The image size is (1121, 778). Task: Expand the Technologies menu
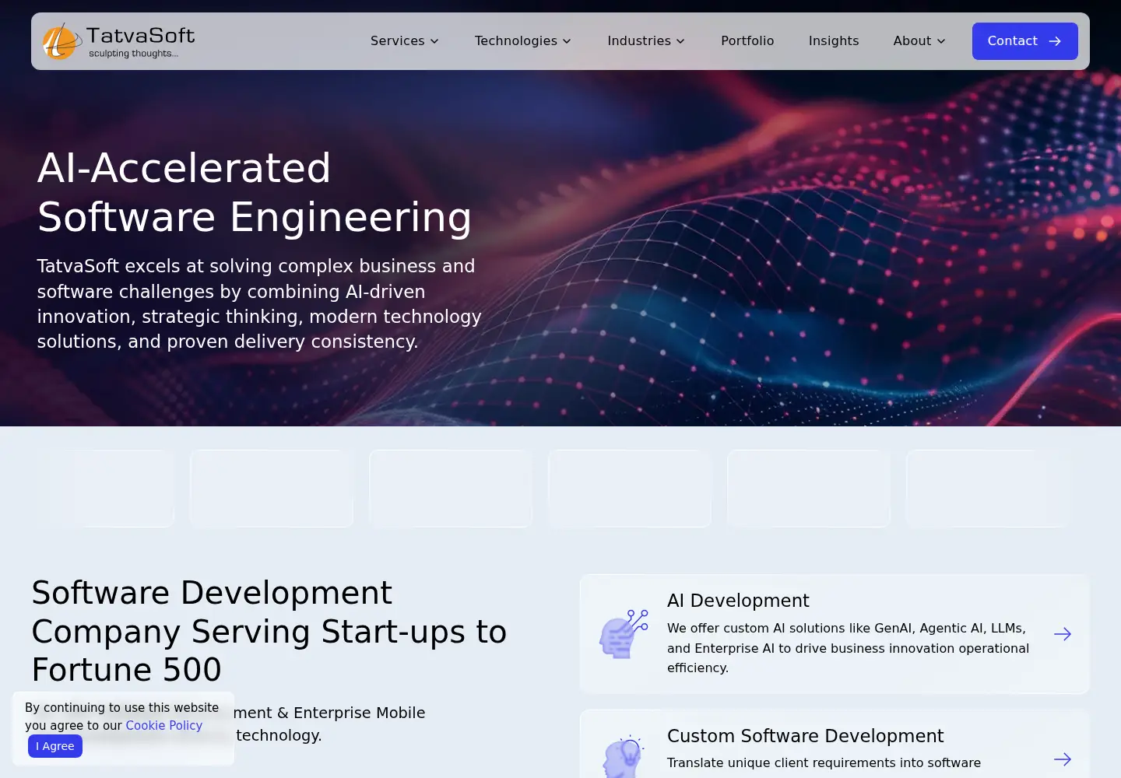[523, 41]
